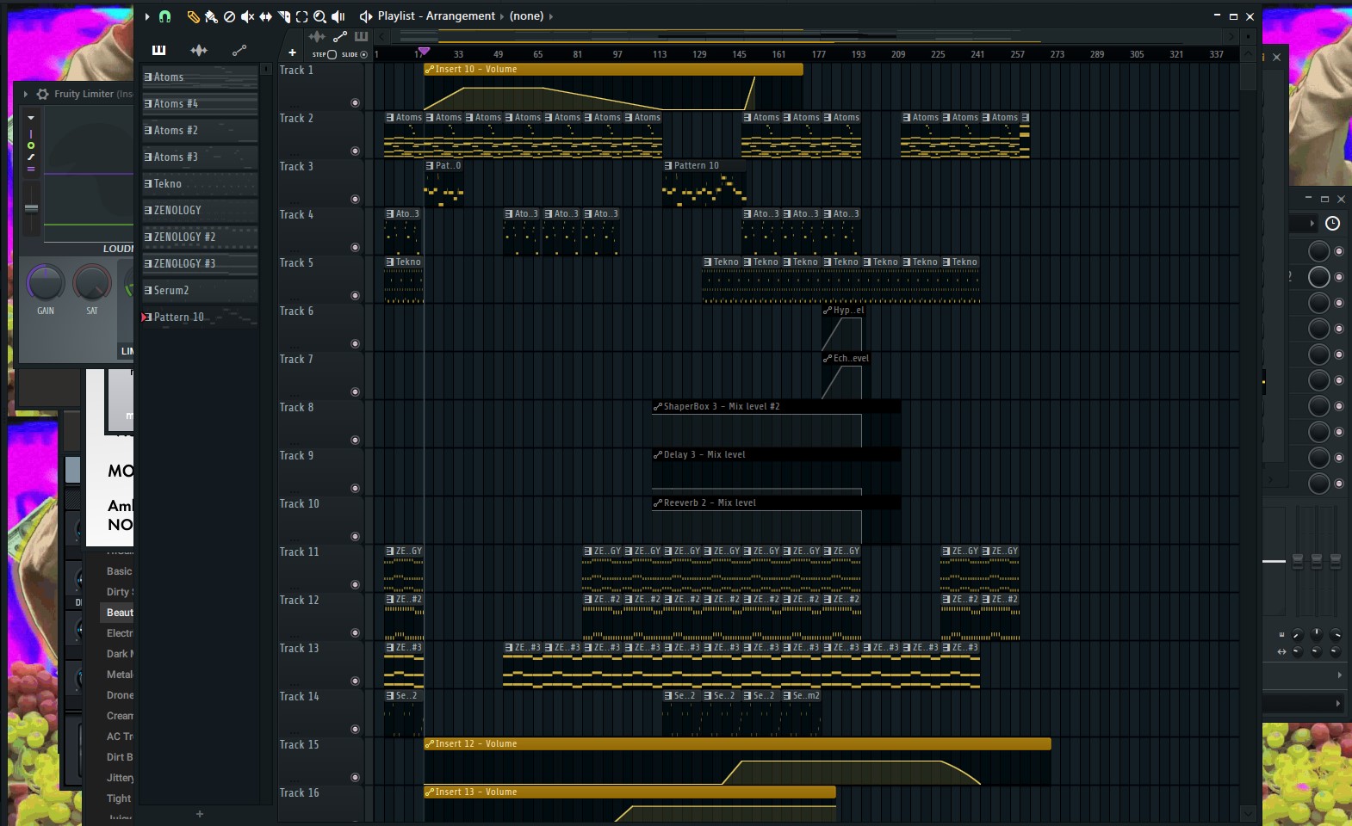Open the Arrangement selector arrow
Screen dimensions: 1352x826
[x=502, y=16]
